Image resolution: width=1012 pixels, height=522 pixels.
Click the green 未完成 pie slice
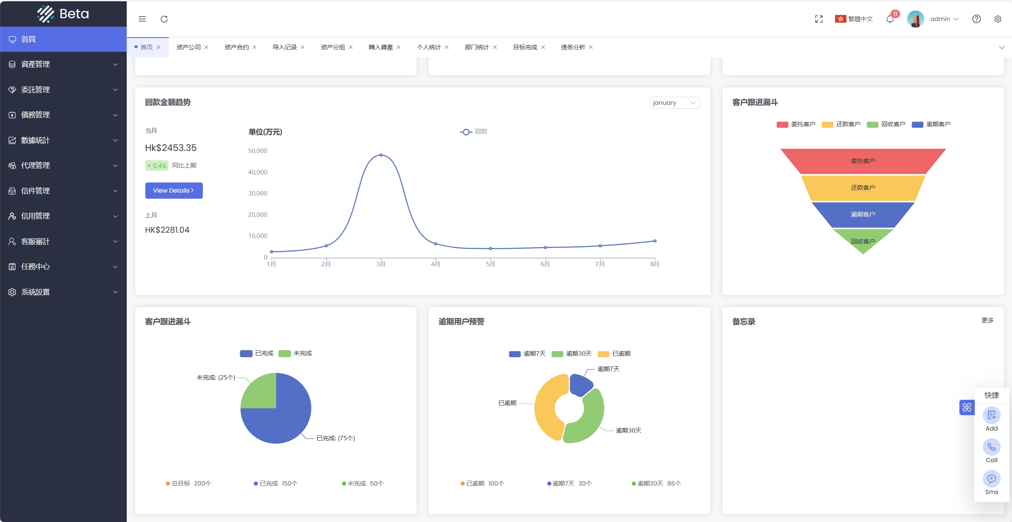click(262, 394)
